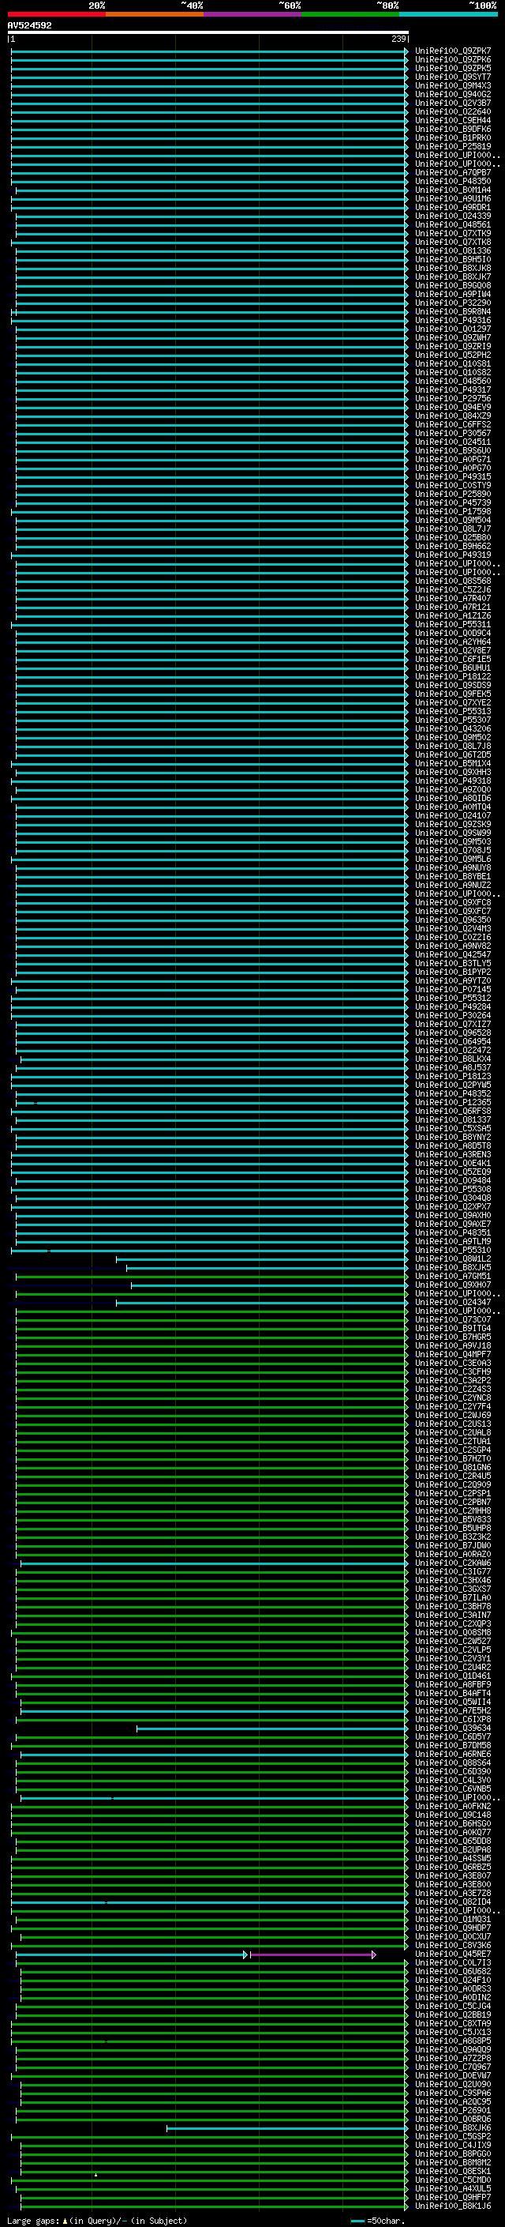505x2227 pixels.
Task: Open hit UniRef100_C2YNC8
Action: point(453,1398)
